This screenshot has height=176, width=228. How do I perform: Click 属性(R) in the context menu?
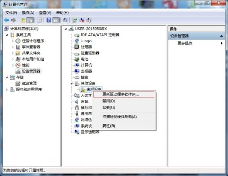tap(109, 126)
